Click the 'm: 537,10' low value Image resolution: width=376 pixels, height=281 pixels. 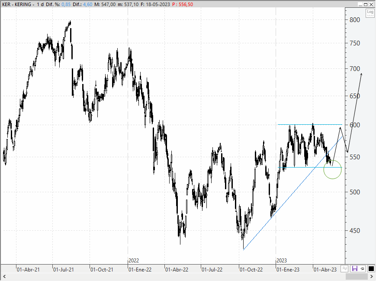[128, 4]
